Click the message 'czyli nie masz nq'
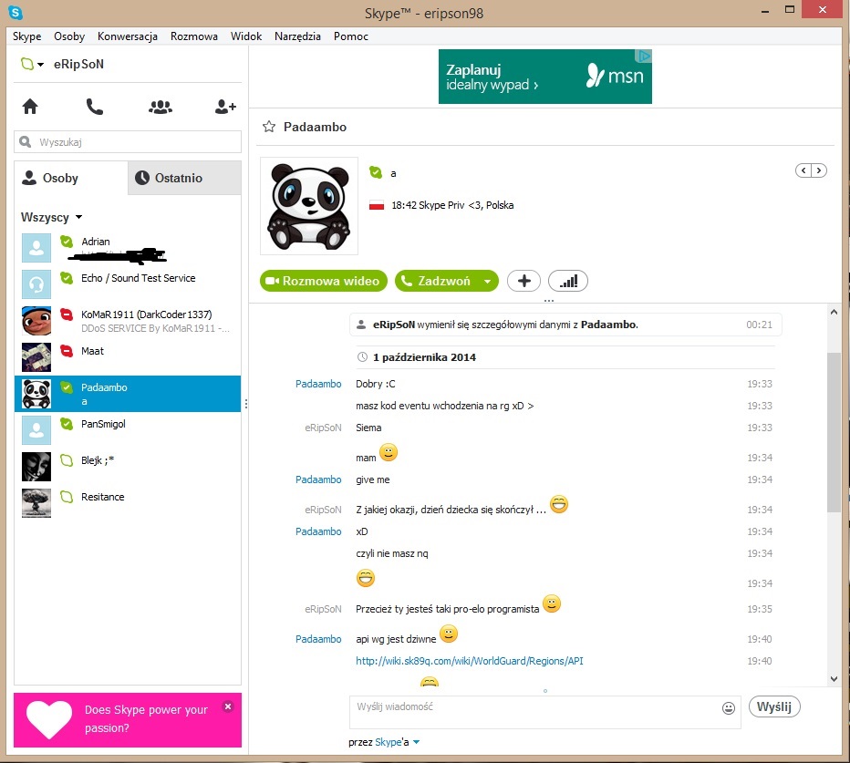 tap(392, 553)
